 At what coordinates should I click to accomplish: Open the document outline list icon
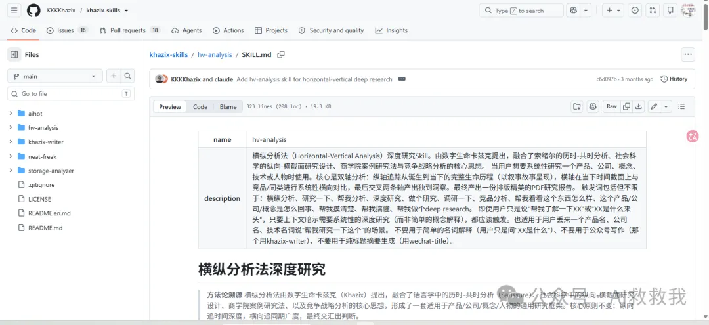[681, 106]
